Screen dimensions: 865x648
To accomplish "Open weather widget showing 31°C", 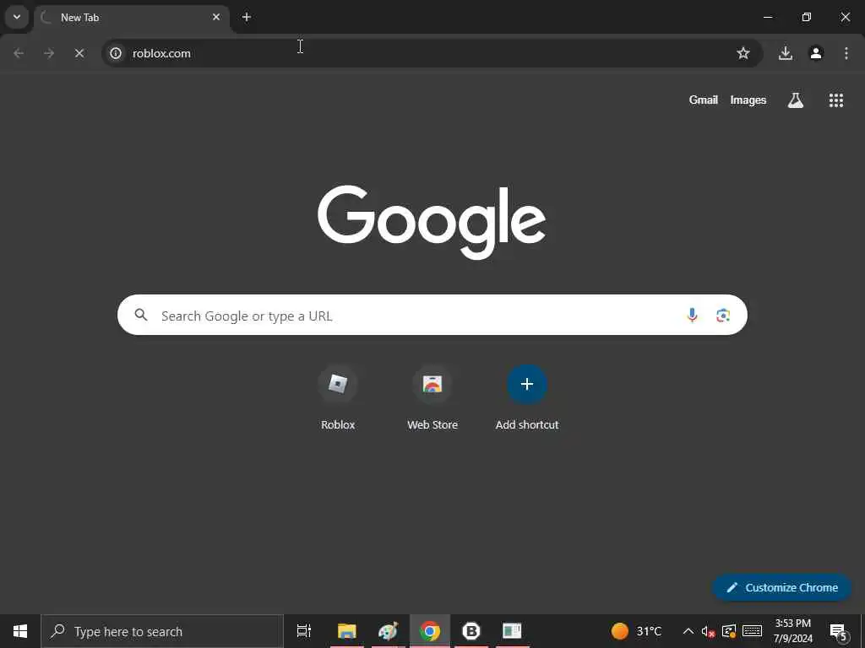I will (x=636, y=631).
